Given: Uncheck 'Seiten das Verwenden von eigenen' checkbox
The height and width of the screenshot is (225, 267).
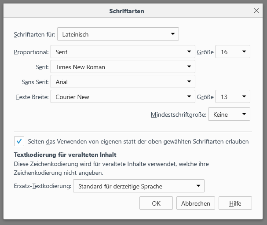Looking at the screenshot, I should (x=19, y=141).
